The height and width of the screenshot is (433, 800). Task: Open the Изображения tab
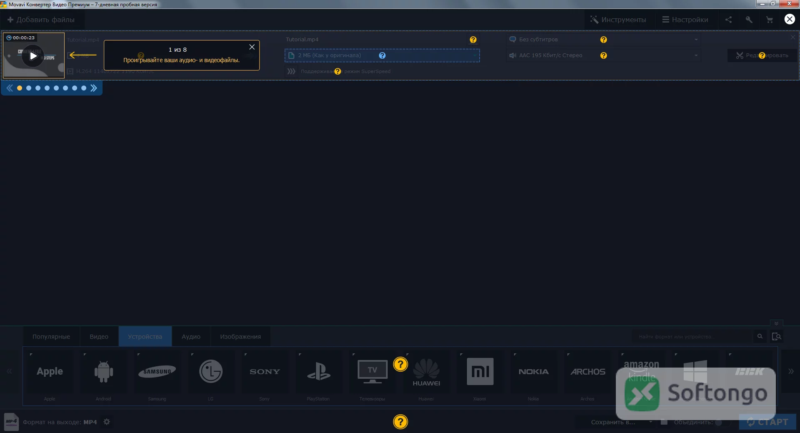tap(240, 336)
